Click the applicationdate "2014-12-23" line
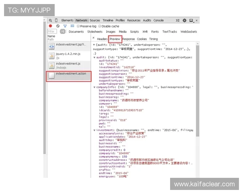 (123, 137)
